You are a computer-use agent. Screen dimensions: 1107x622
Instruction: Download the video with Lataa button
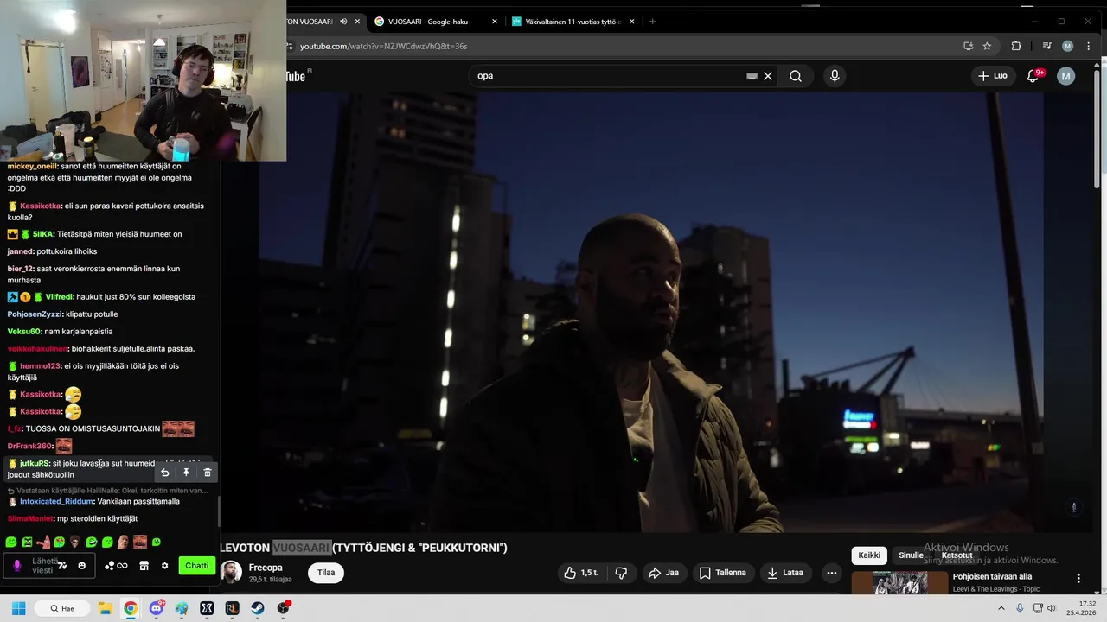(785, 573)
